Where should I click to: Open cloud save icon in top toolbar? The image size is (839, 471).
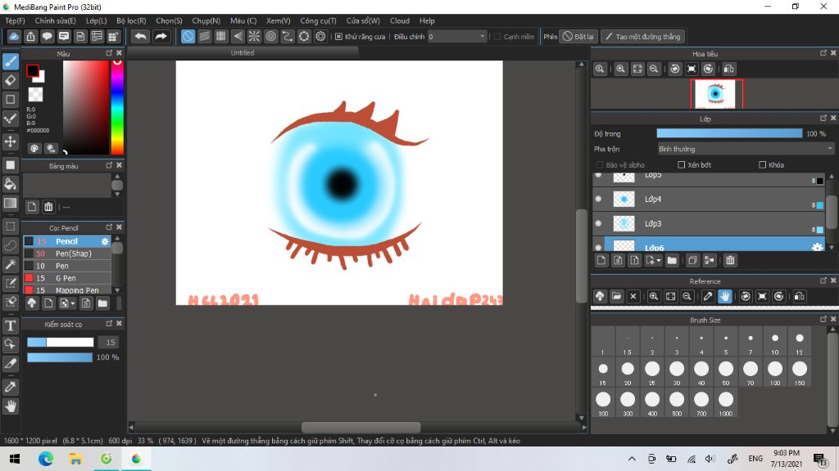click(14, 36)
